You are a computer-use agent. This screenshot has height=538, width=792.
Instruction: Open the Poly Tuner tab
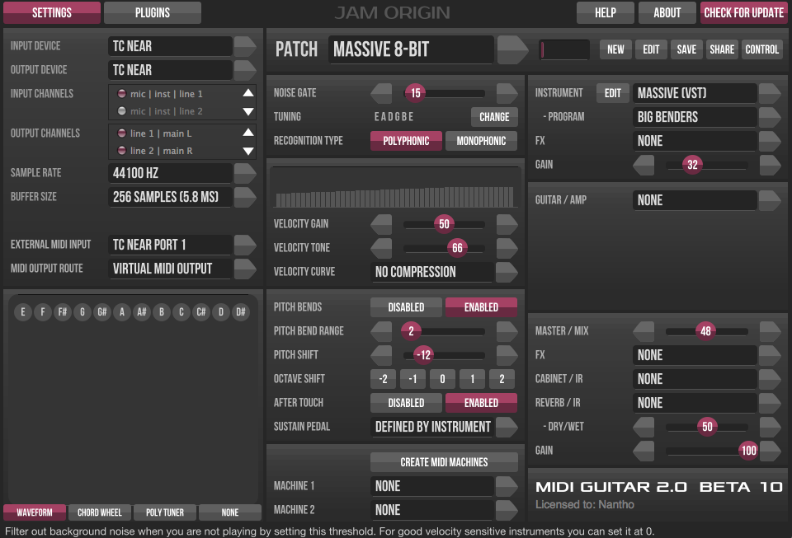coord(164,512)
